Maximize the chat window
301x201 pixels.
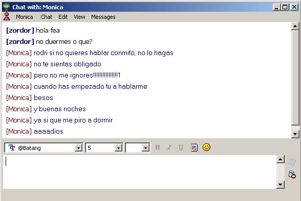point(285,7)
